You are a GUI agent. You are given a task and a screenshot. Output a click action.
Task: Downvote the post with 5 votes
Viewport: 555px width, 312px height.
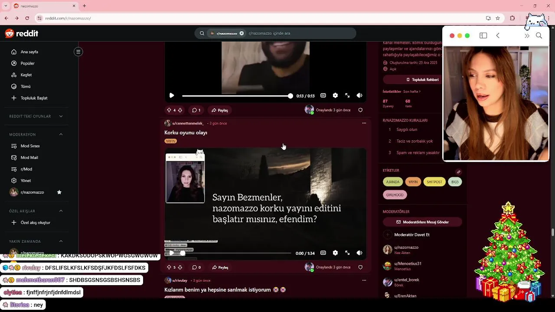180,267
